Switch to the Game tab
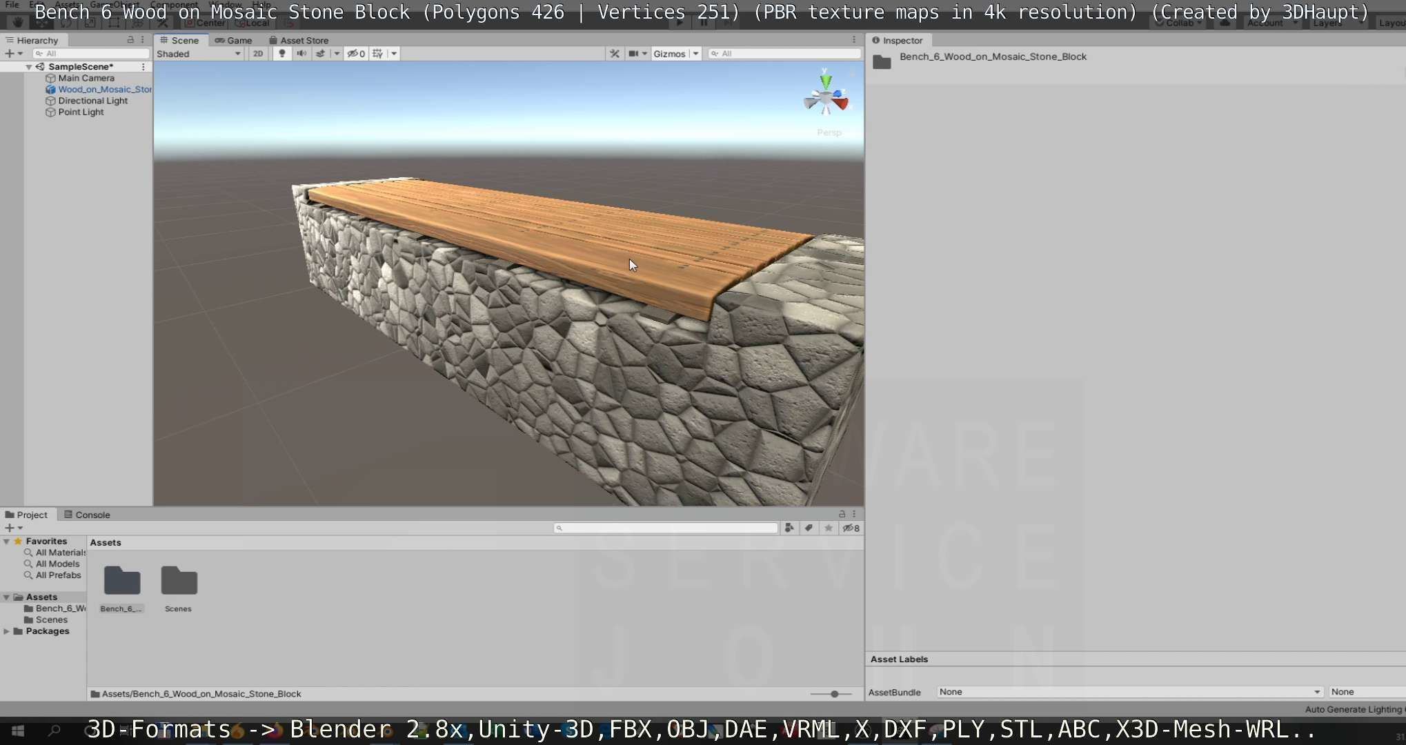This screenshot has width=1406, height=745. 234,40
